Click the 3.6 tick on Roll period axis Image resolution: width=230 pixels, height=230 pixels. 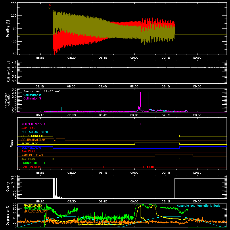pos(14,81)
